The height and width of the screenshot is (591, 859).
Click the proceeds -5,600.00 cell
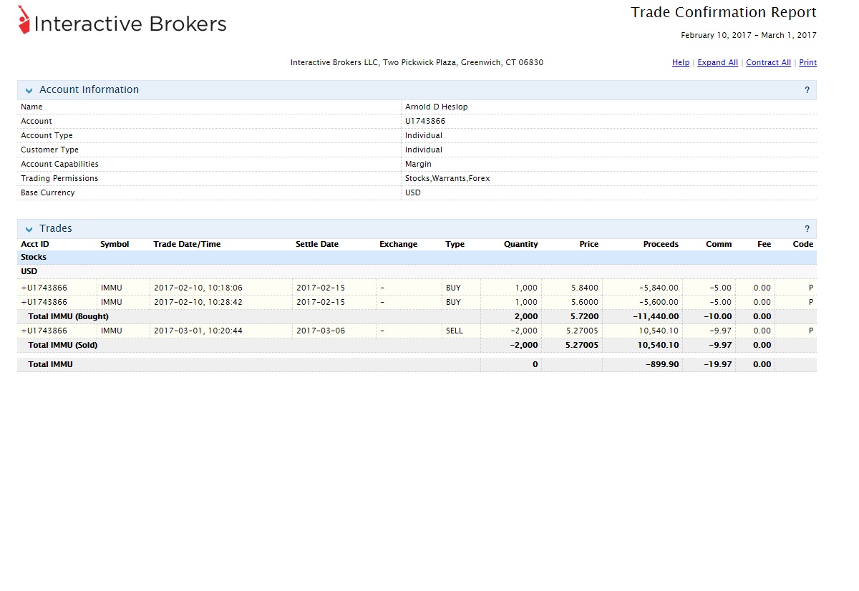point(659,302)
